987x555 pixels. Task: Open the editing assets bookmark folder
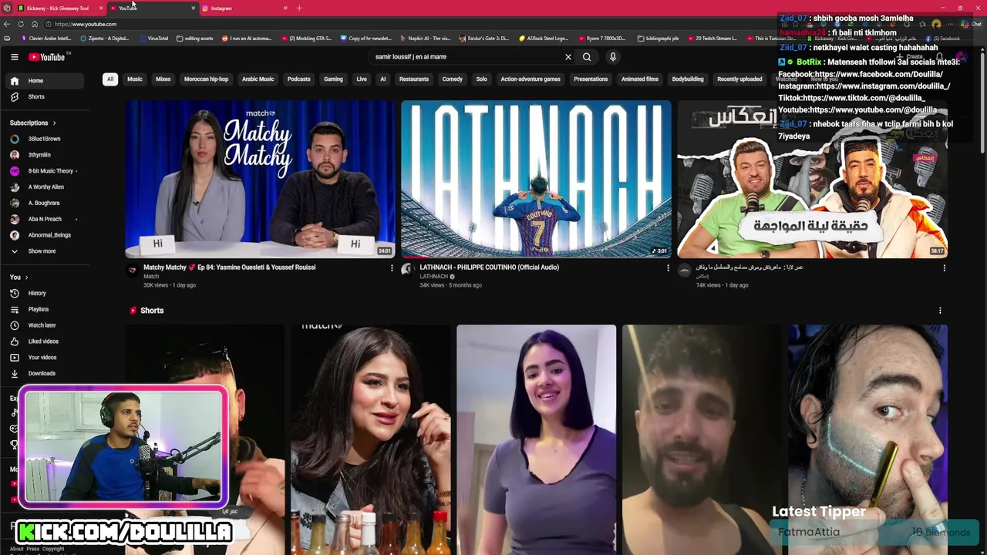click(x=194, y=38)
